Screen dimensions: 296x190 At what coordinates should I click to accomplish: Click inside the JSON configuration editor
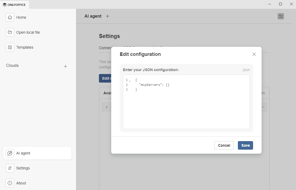pyautogui.click(x=186, y=107)
